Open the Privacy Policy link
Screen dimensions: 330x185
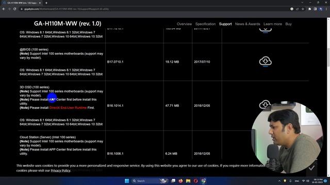61,170
